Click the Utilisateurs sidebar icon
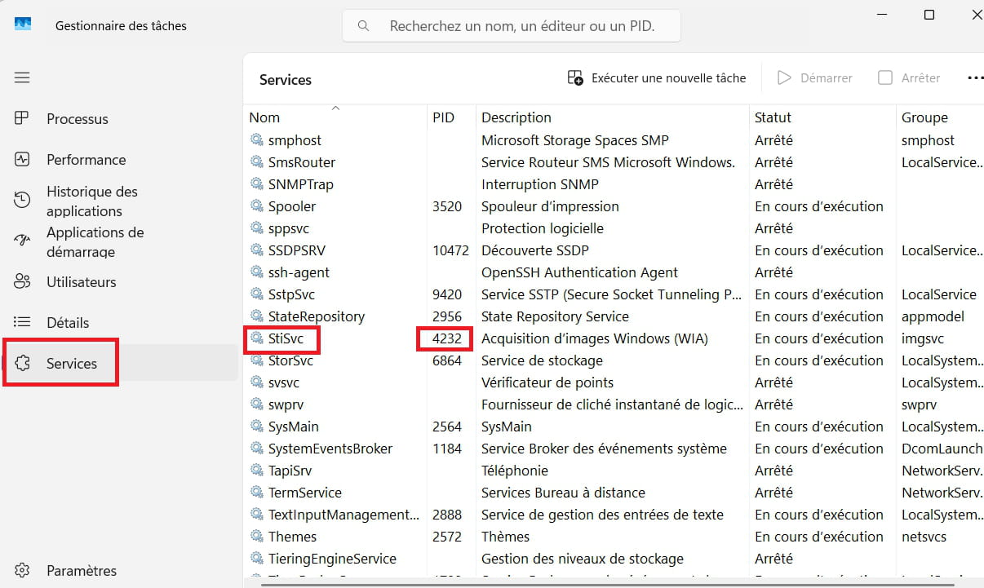The image size is (984, 588). (x=22, y=282)
